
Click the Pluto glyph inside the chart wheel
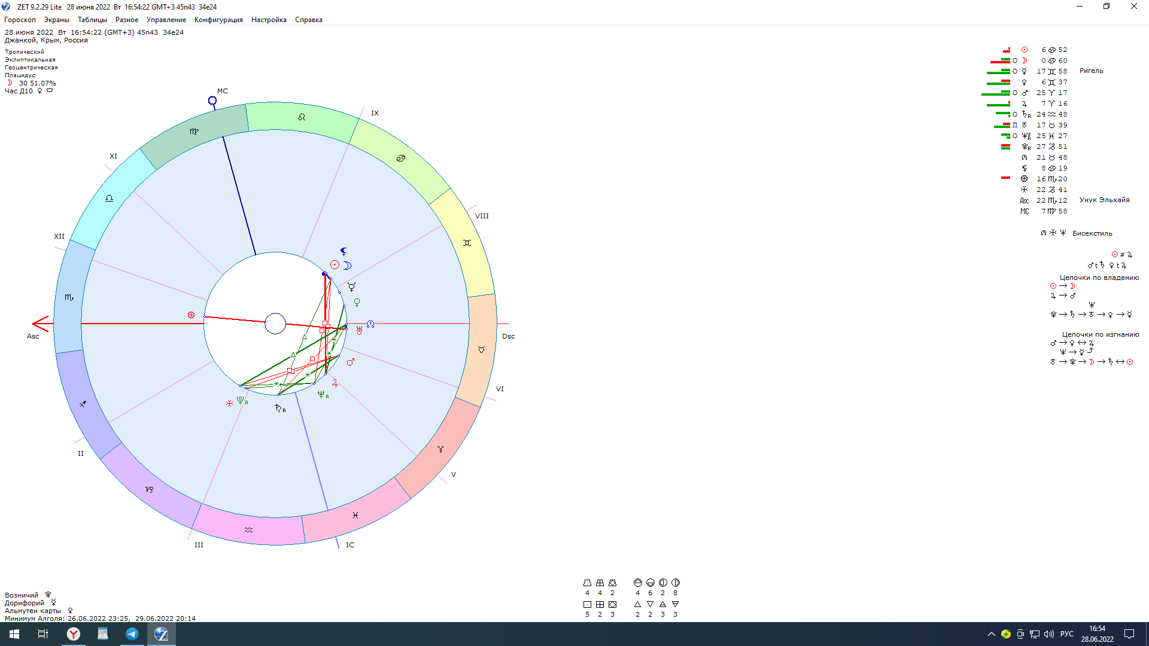241,400
